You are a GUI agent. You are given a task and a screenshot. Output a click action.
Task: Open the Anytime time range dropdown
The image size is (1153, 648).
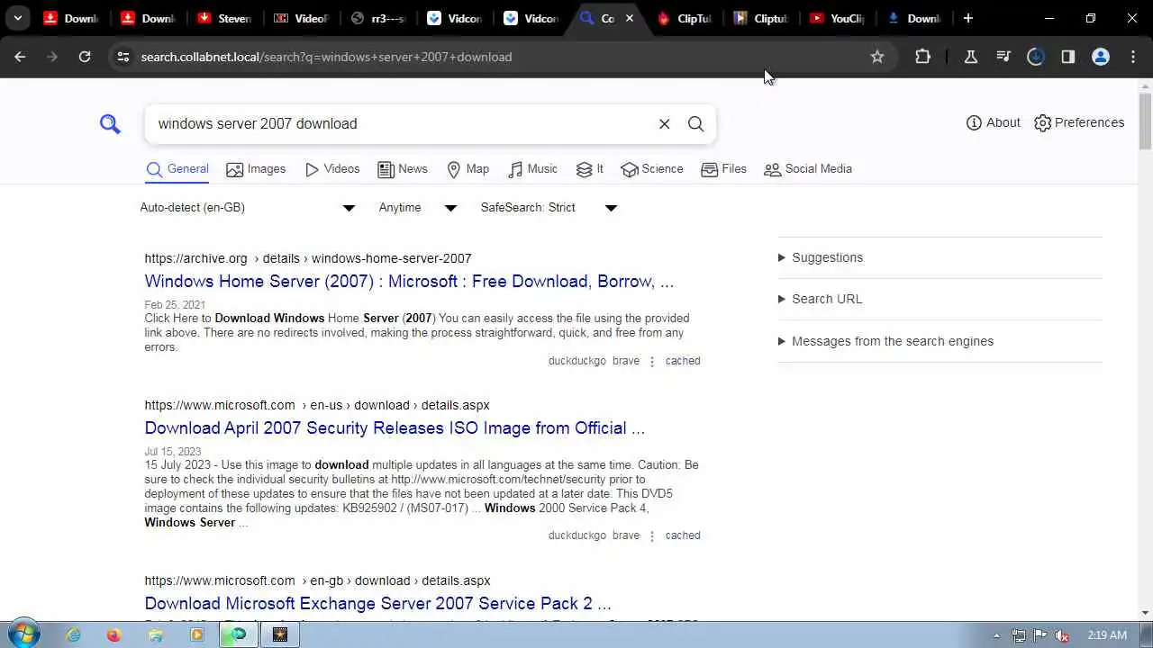pos(418,207)
